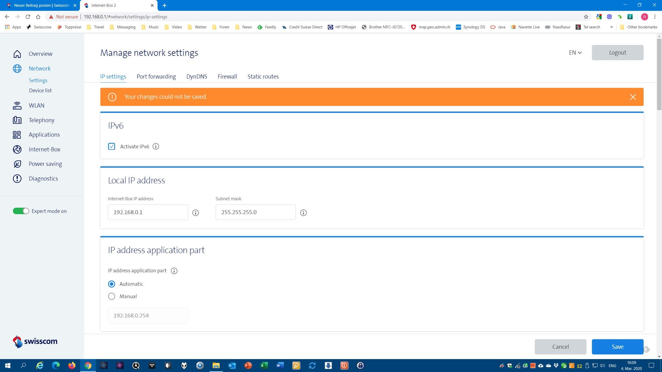Dismiss the orange error banner
This screenshot has width=662, height=372.
(x=633, y=97)
